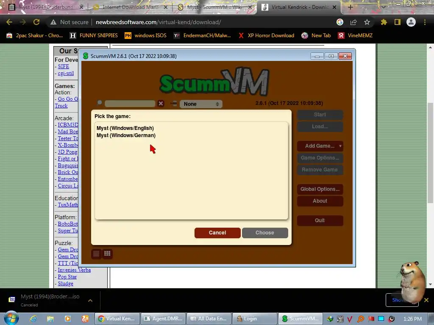Open the Chrome tab search chevron
The image size is (434, 325).
(x=383, y=7)
